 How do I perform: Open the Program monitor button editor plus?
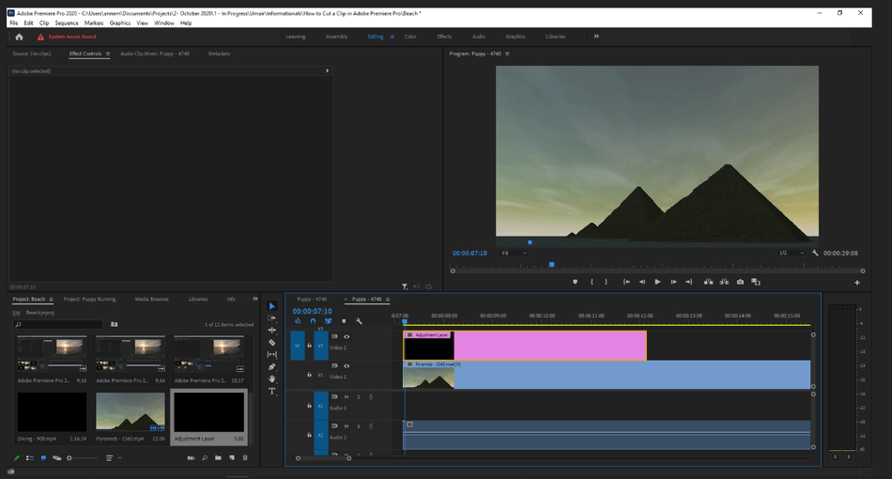[857, 282]
